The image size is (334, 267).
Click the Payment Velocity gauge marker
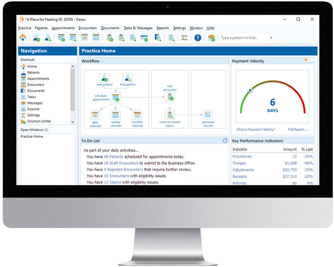[x=250, y=90]
